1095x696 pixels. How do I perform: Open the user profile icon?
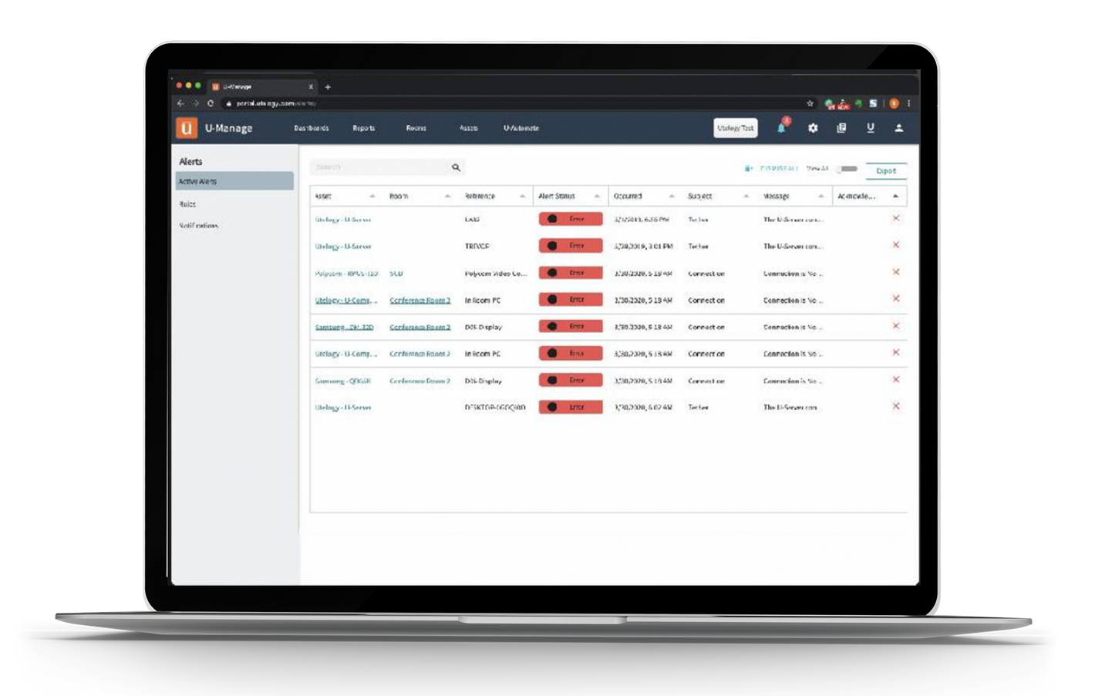tap(898, 128)
